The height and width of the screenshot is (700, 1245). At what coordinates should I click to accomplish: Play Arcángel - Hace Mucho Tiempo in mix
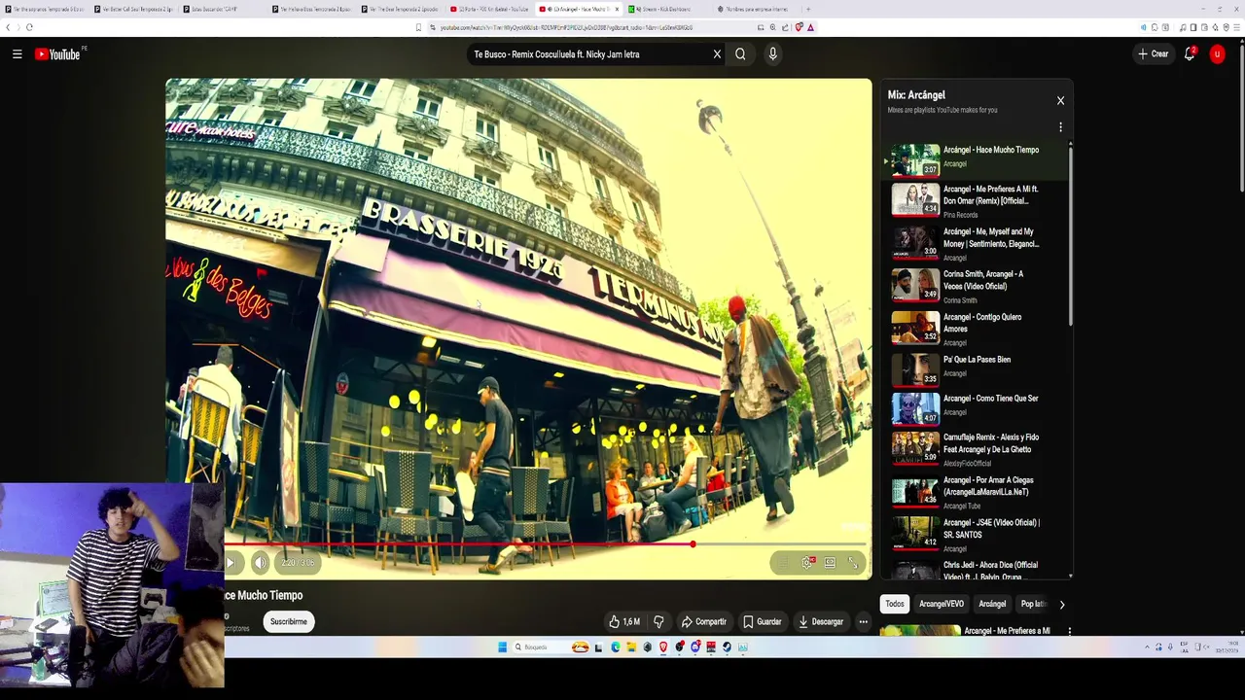coord(977,159)
